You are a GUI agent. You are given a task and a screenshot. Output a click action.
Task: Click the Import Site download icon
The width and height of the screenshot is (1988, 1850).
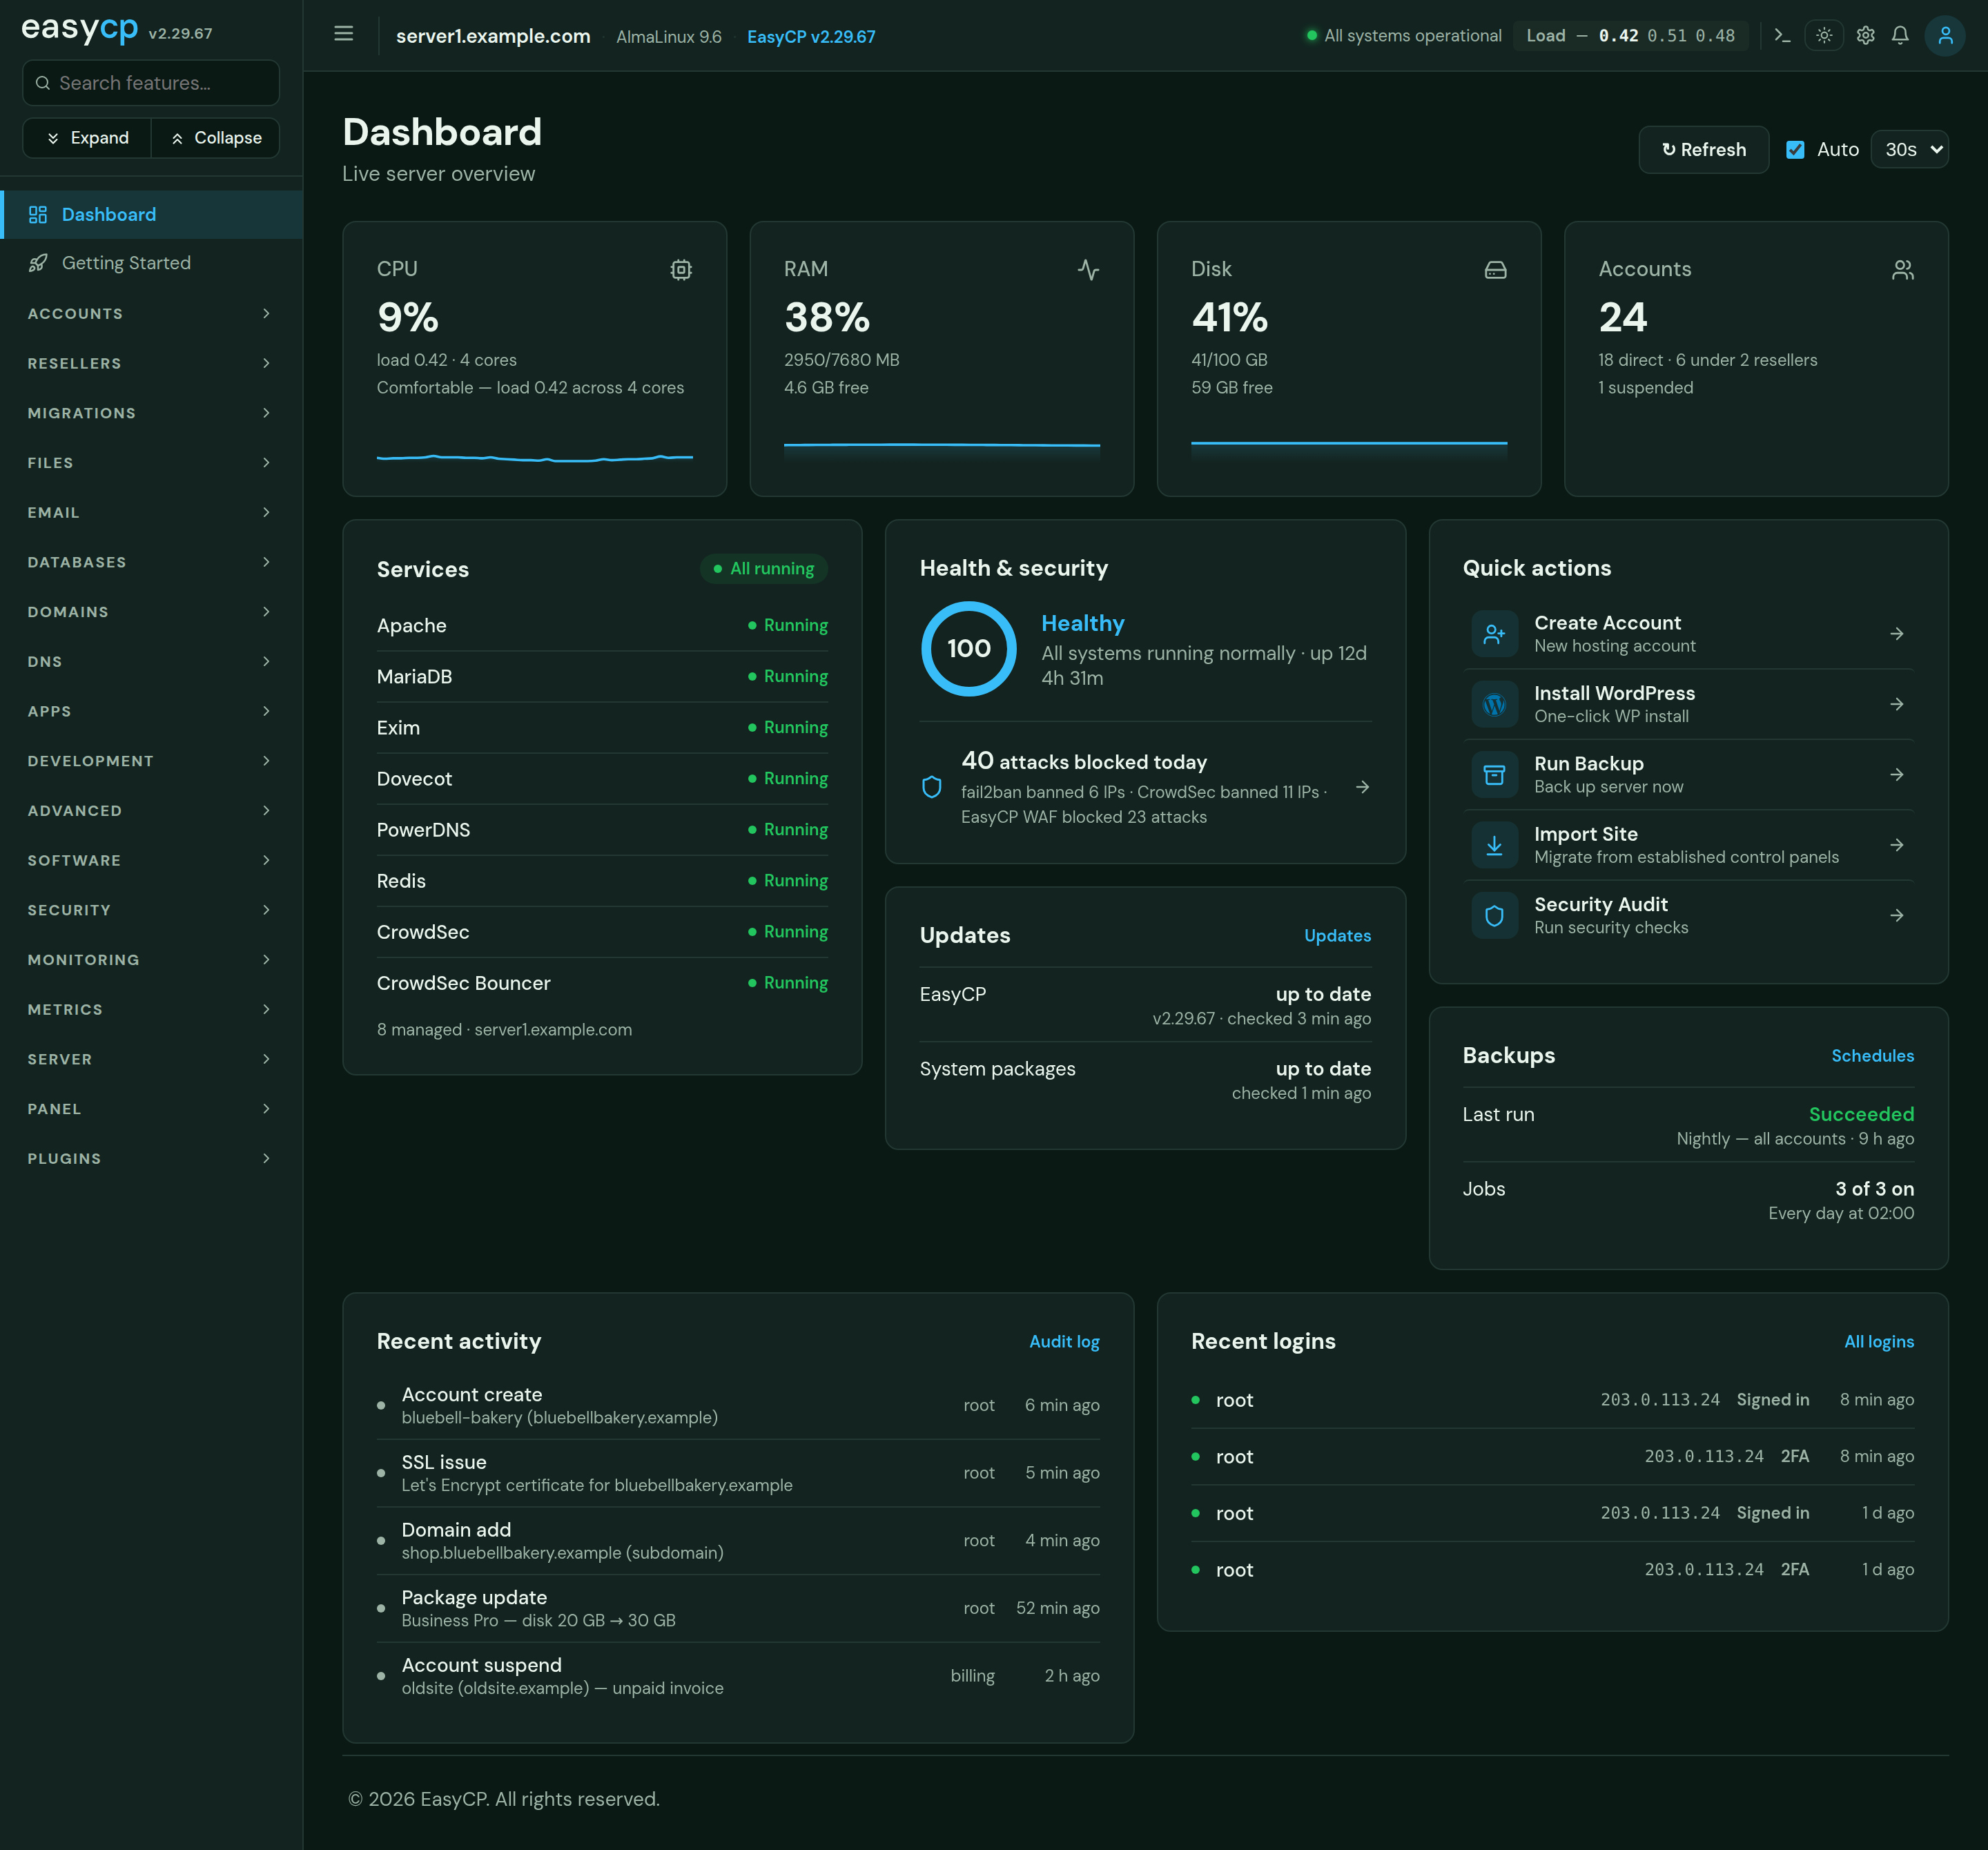1494,845
